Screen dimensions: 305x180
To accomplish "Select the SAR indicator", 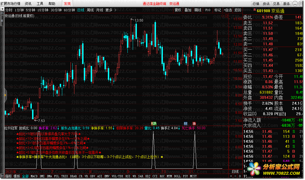I will coord(141,176).
